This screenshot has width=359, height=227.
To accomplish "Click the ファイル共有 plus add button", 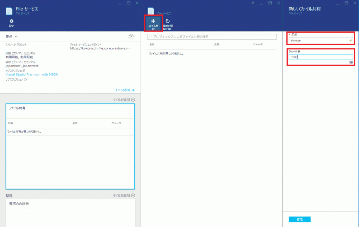I will (x=153, y=24).
